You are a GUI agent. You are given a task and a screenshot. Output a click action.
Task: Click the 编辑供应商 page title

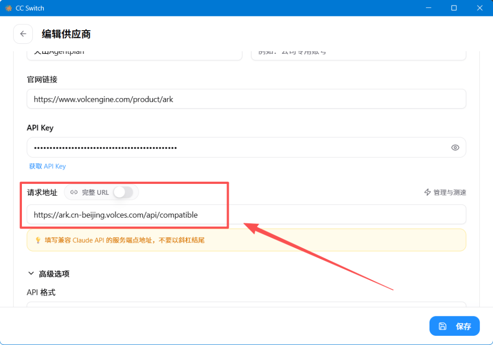66,34
